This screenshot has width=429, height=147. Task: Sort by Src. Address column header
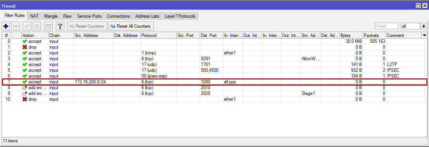93,35
